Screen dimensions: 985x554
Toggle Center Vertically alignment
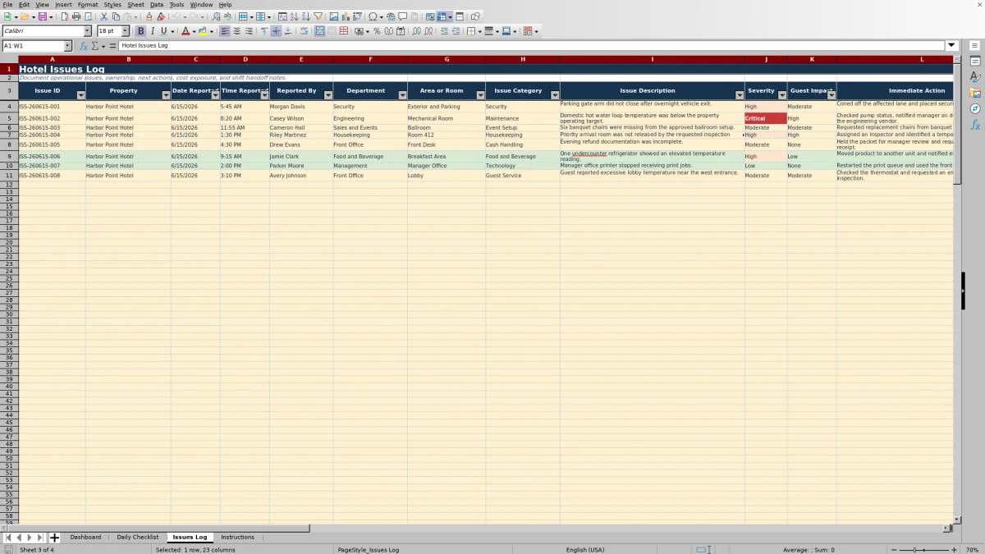[276, 31]
